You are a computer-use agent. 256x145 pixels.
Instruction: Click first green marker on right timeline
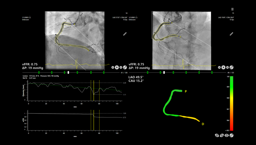[x=148, y=72]
